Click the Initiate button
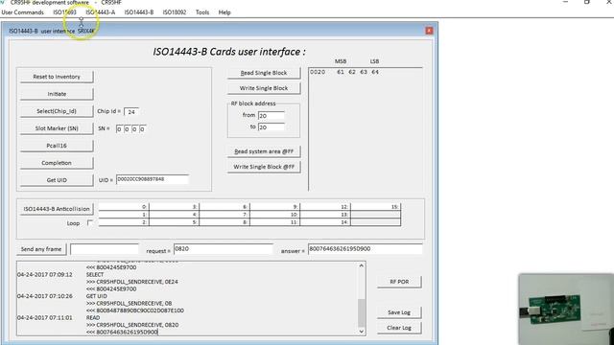Image resolution: width=614 pixels, height=345 pixels. tap(57, 94)
